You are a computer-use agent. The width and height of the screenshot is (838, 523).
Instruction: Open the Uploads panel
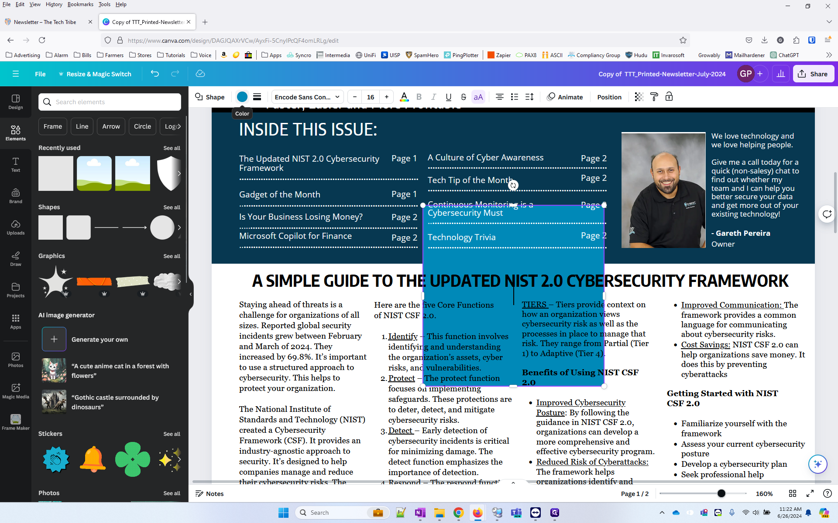16,228
